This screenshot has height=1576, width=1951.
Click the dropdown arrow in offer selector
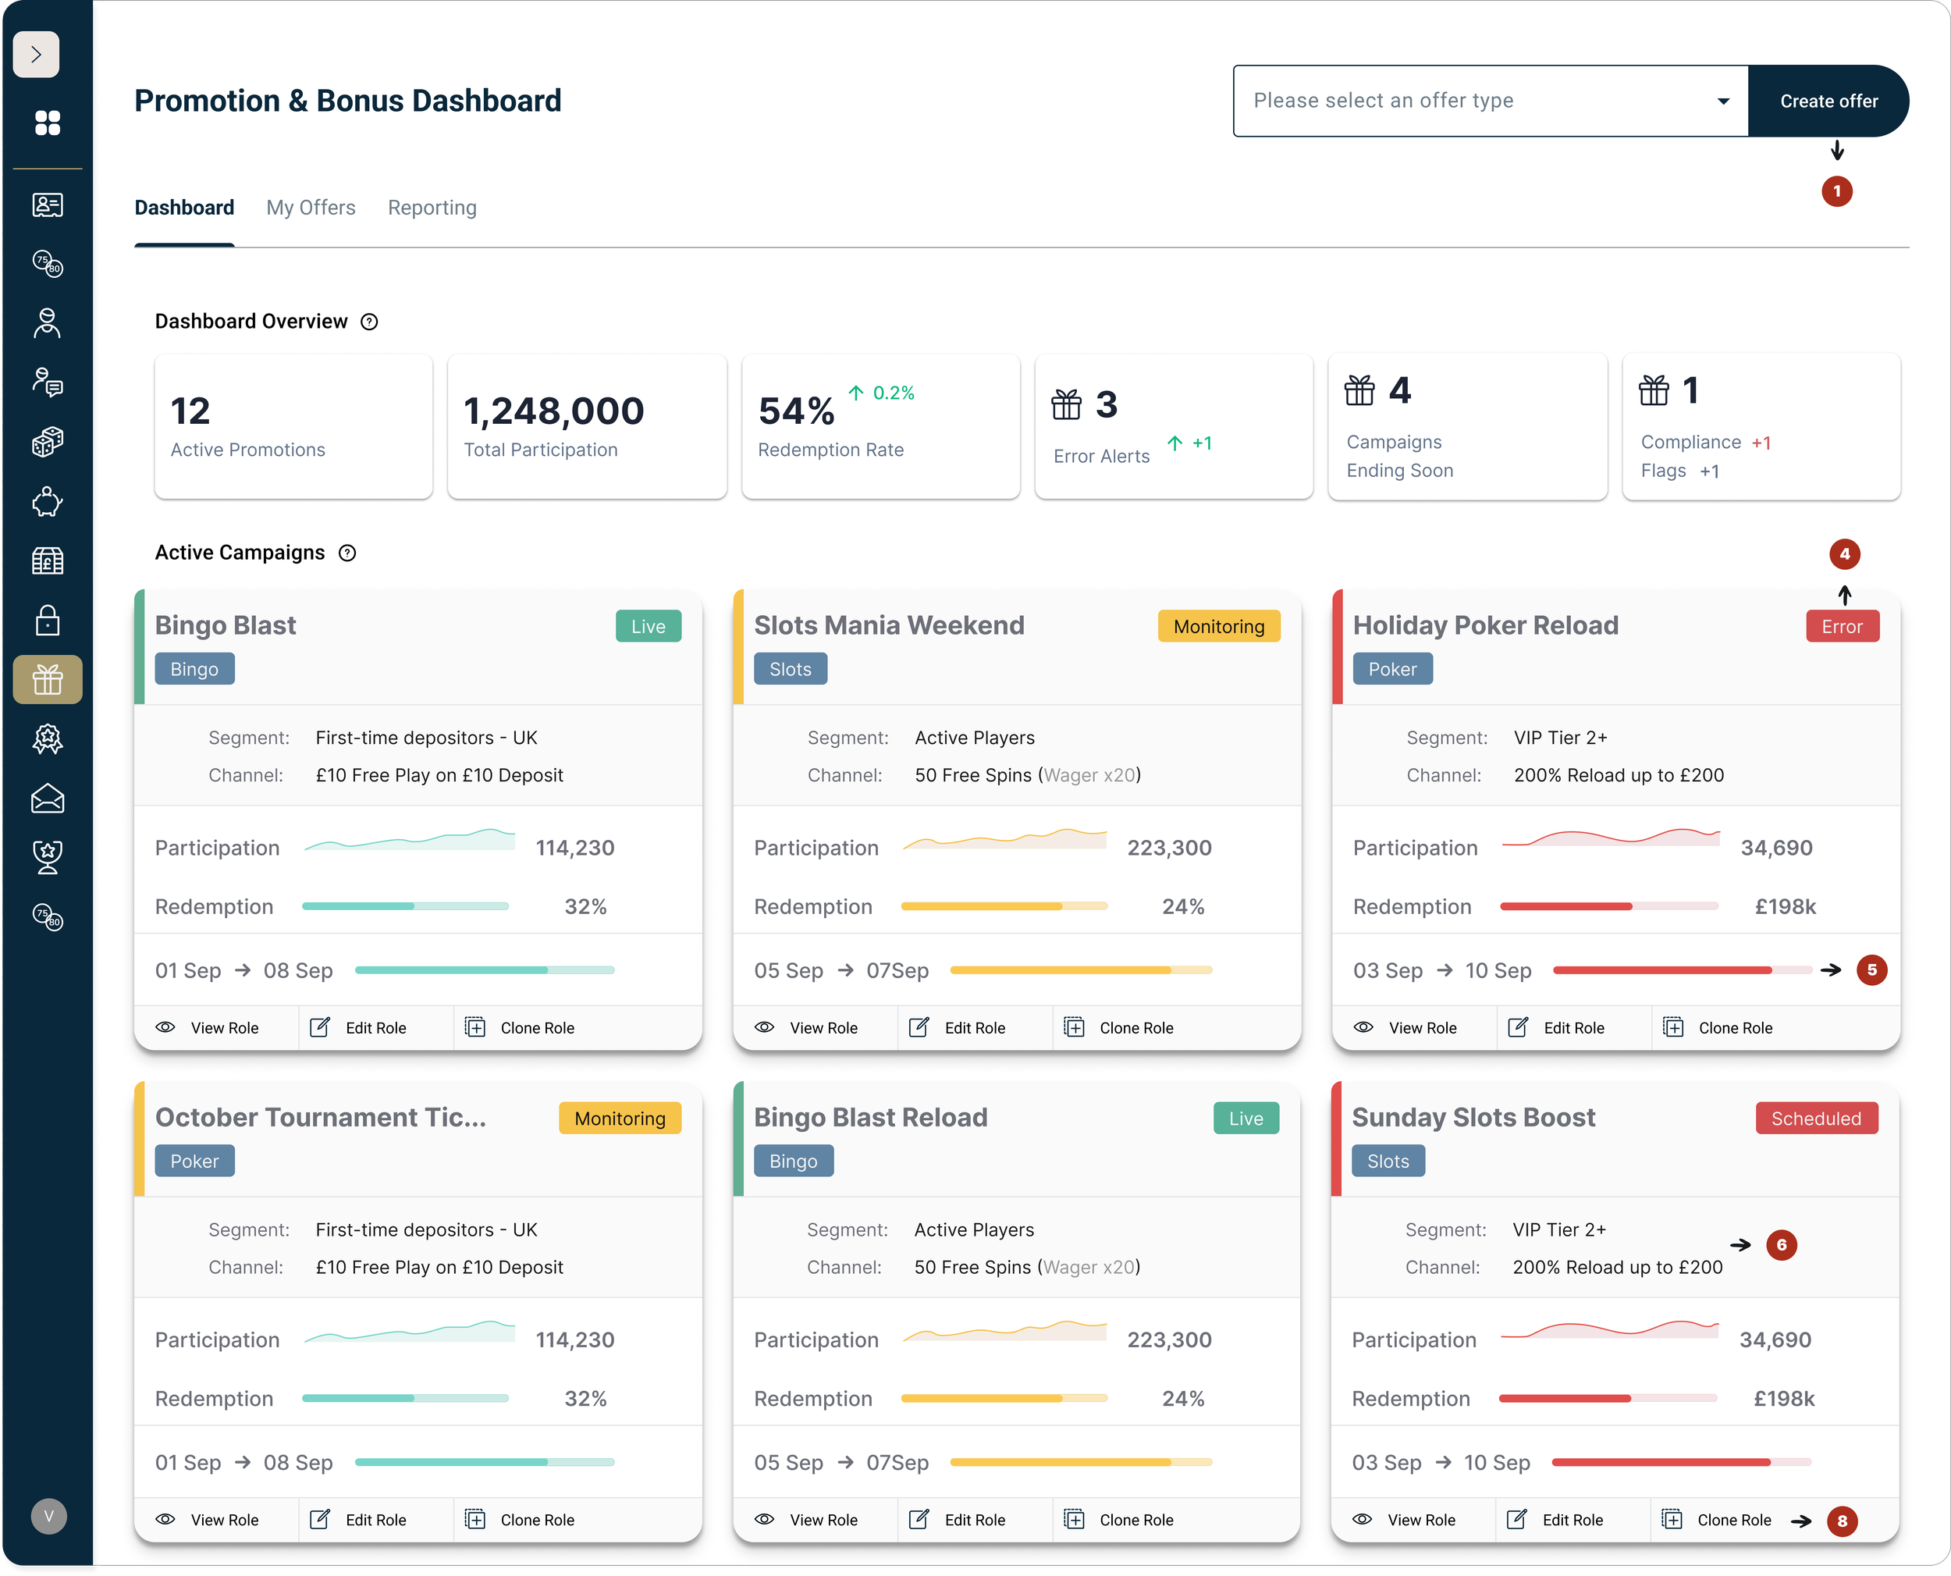(x=1723, y=101)
